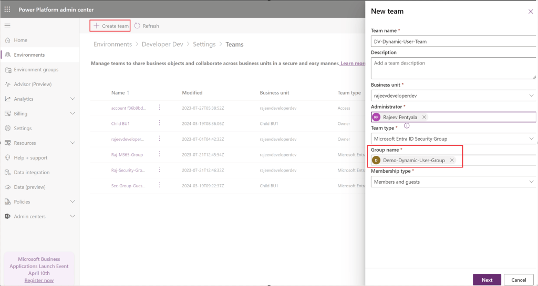The width and height of the screenshot is (538, 286).
Task: Expand the Business unit dropdown
Action: 531,96
